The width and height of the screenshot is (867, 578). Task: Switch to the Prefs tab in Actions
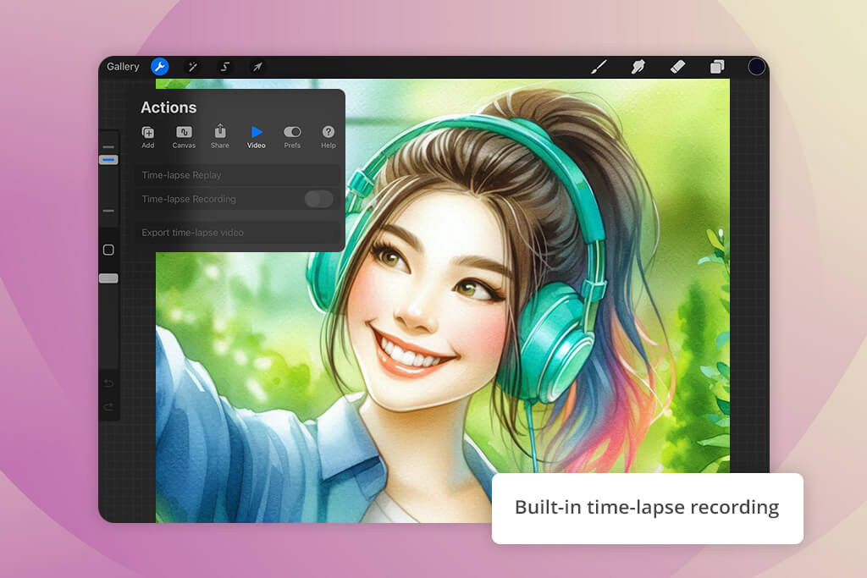pos(292,137)
